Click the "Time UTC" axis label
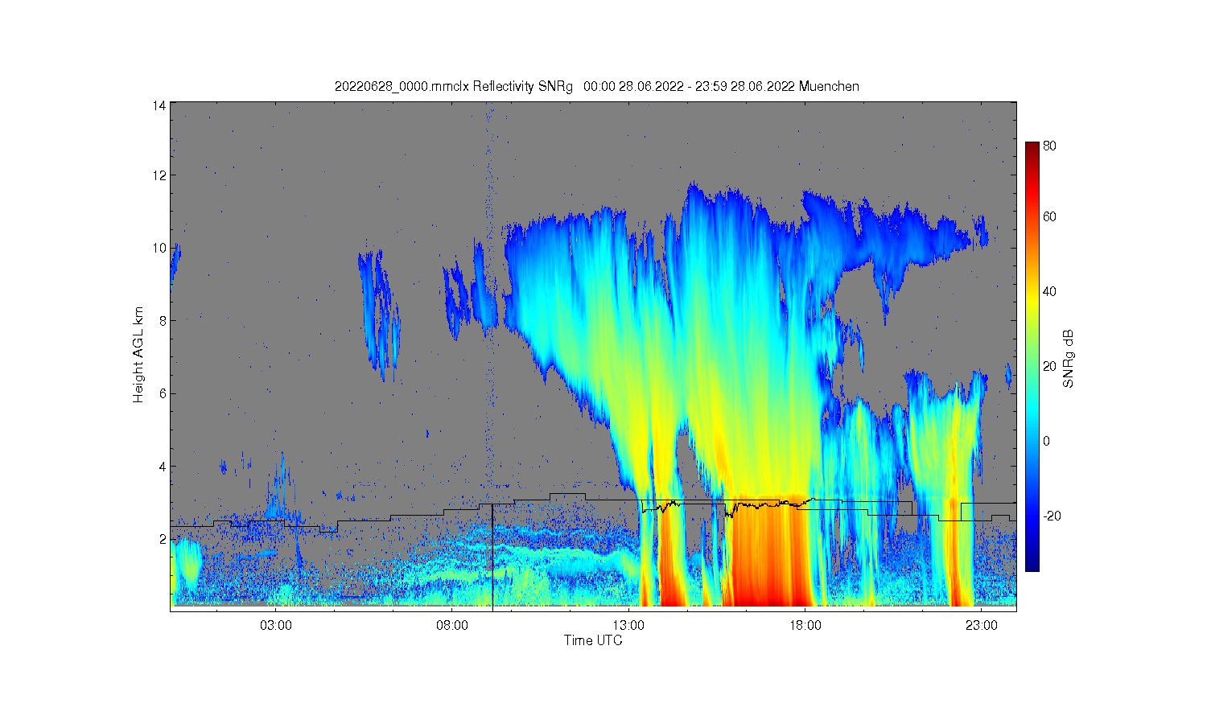This screenshot has height=724, width=1207. (x=593, y=641)
